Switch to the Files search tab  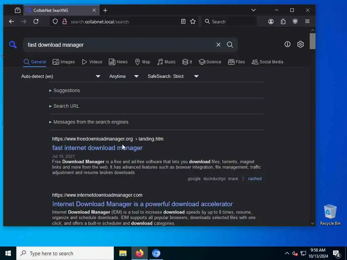tap(236, 62)
